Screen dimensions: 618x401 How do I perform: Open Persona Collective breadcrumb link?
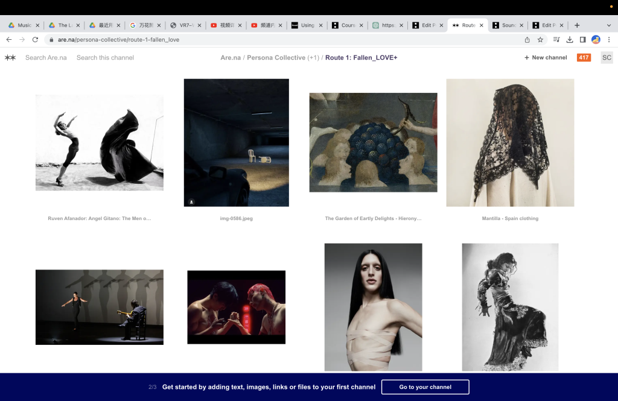(x=276, y=57)
